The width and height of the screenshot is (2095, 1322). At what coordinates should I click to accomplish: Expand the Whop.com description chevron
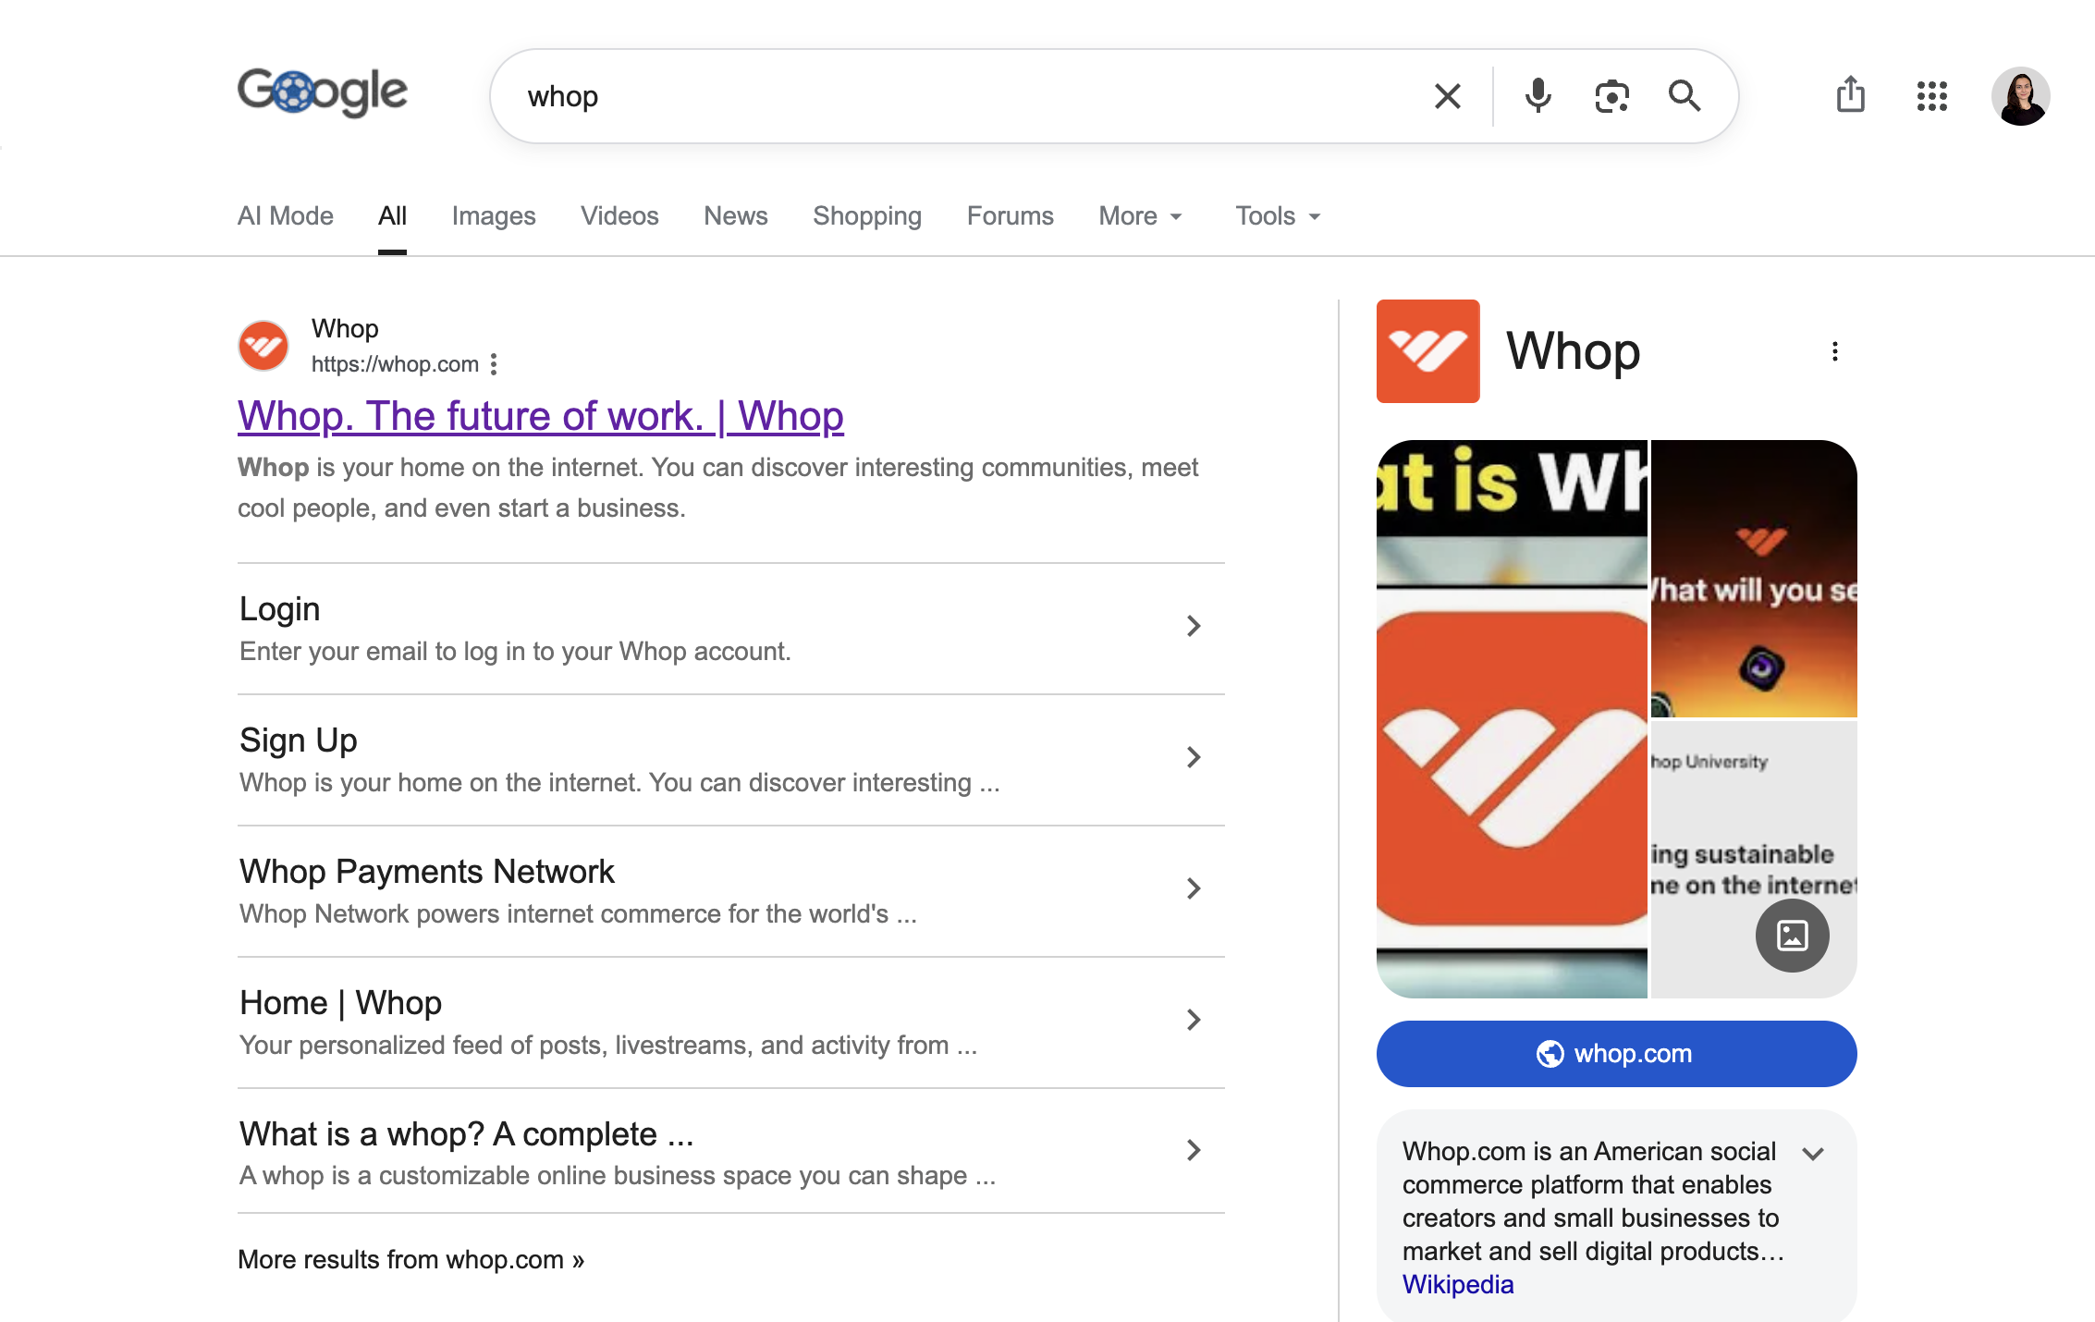tap(1813, 1153)
